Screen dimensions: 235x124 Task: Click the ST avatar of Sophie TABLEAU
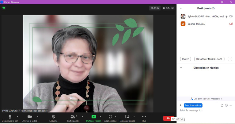coord(183,24)
